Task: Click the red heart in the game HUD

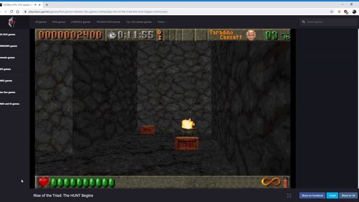Action: click(x=43, y=182)
